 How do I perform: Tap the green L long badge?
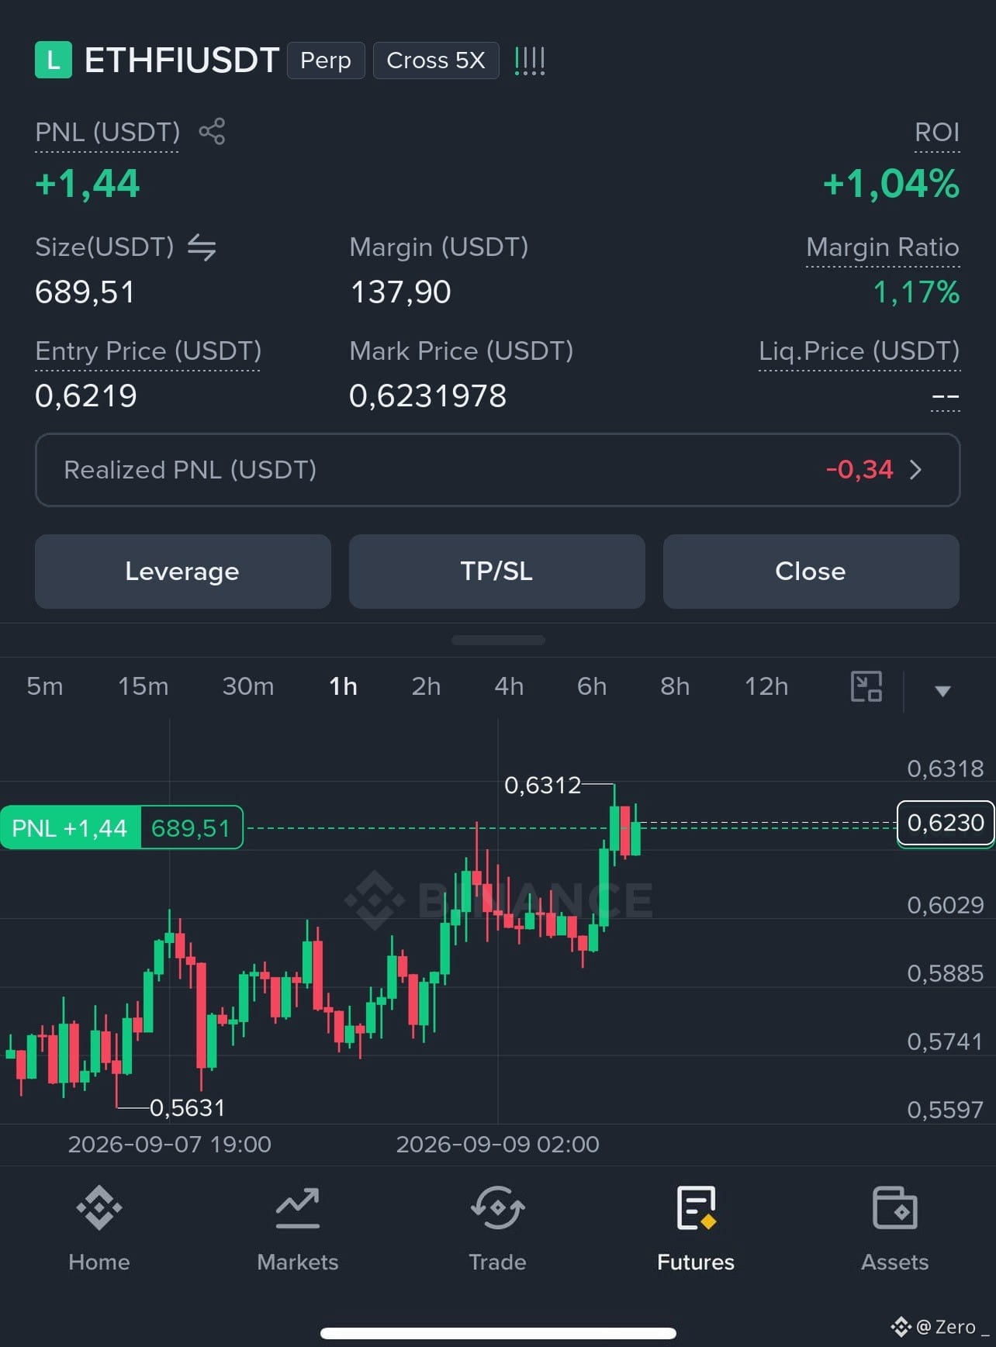pyautogui.click(x=54, y=60)
